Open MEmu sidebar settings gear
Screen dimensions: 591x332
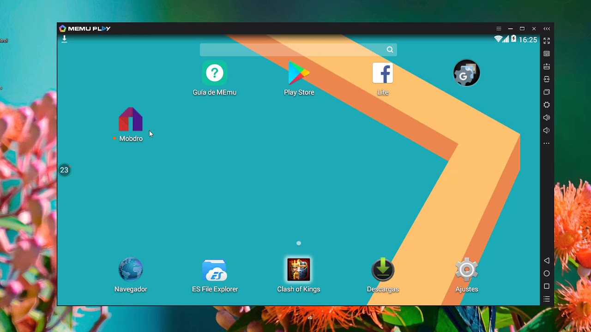pos(547,105)
